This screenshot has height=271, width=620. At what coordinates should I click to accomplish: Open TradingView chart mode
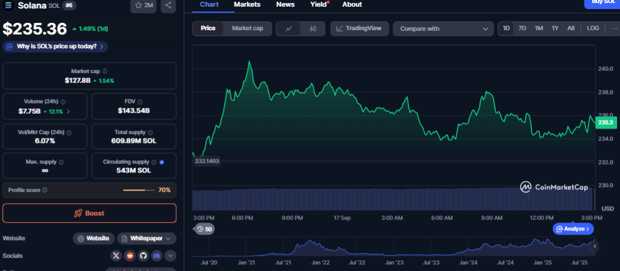[359, 28]
